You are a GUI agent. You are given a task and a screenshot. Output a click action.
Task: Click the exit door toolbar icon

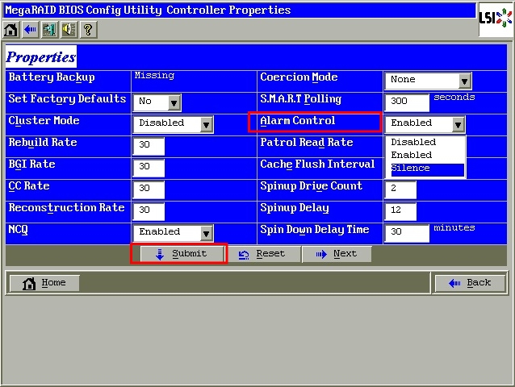coord(49,30)
